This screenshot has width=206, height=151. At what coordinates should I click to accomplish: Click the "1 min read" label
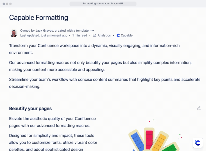click(80, 35)
